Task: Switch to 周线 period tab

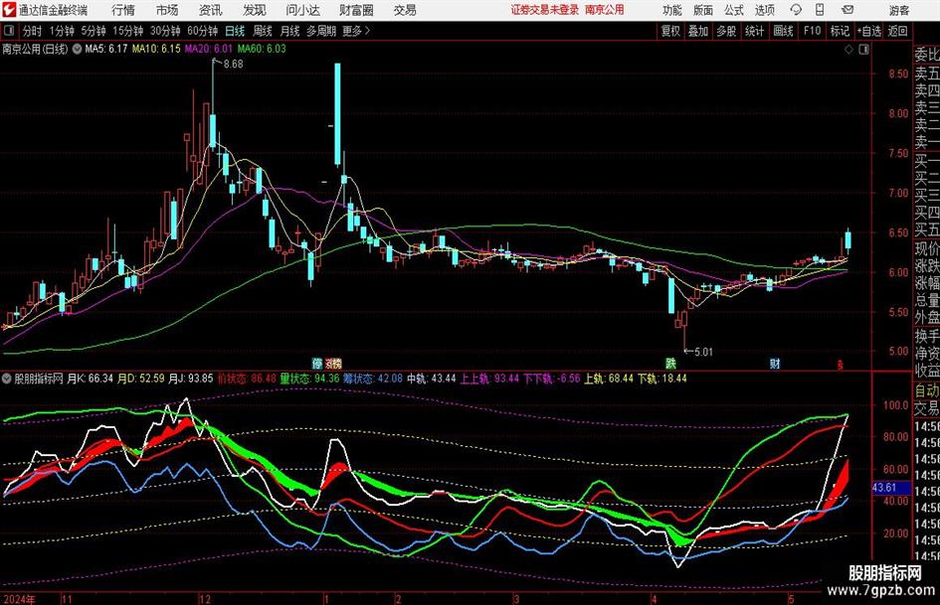Action: coord(263,31)
